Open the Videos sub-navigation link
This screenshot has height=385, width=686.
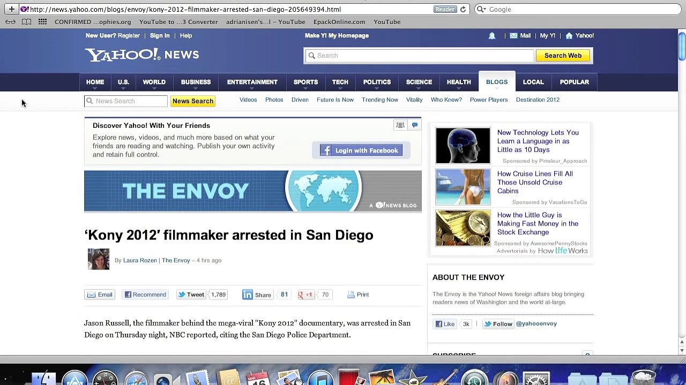pos(248,100)
